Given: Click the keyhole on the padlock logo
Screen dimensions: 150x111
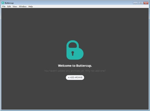Looking at the screenshot, I should coord(73,53).
